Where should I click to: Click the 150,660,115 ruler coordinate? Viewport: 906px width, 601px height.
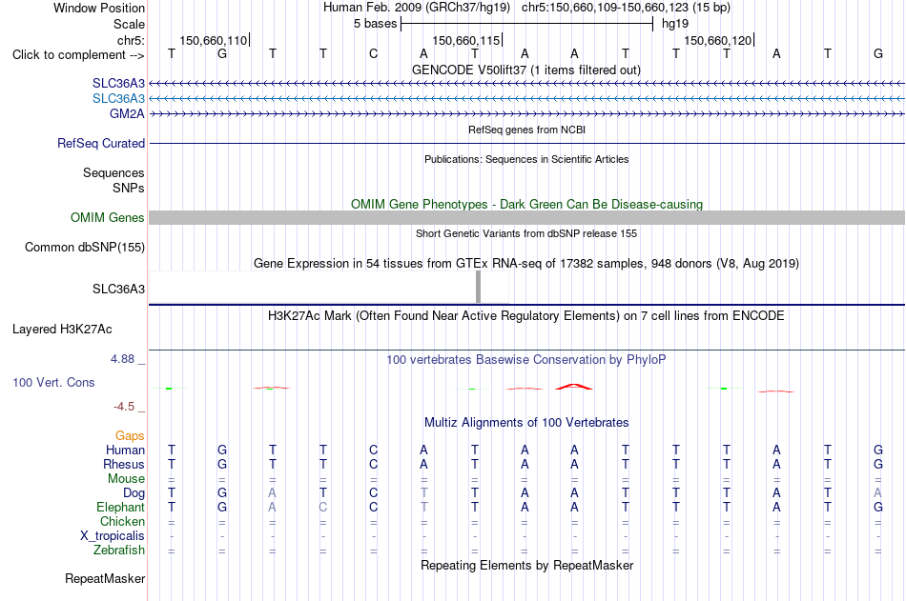tap(465, 40)
